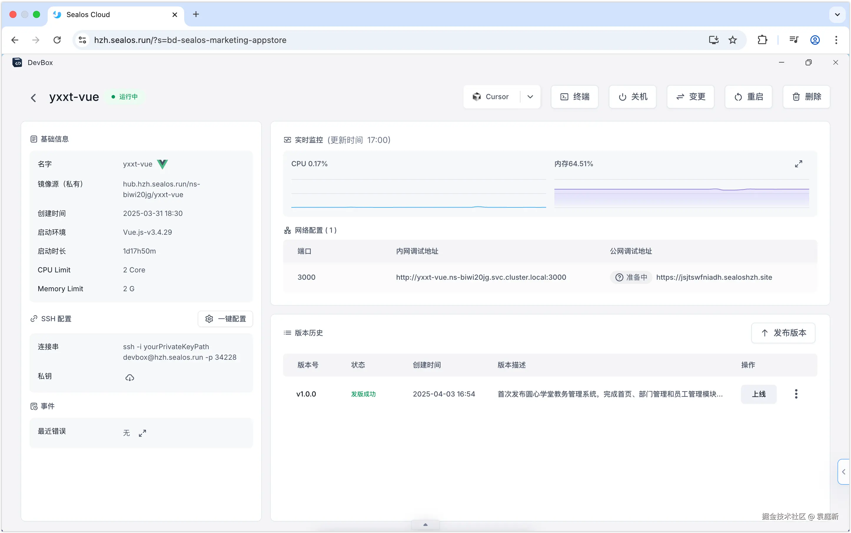851x533 pixels.
Task: Open the public debug URL link
Action: click(714, 277)
